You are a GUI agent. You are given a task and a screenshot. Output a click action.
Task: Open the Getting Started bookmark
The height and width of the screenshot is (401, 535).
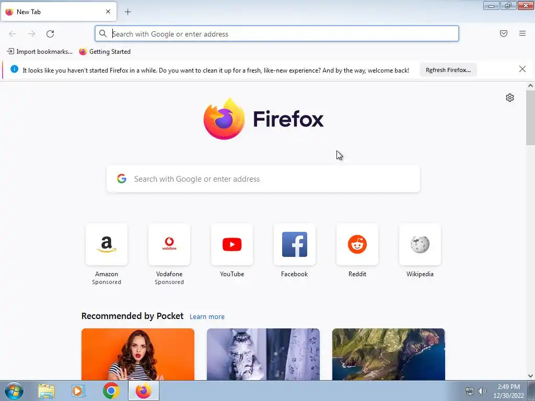pos(104,52)
